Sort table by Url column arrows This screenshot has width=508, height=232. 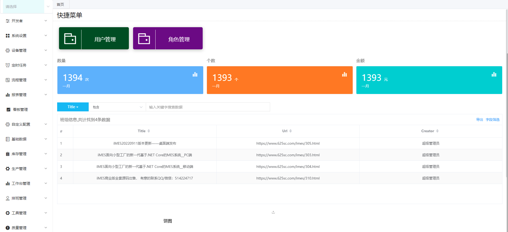click(291, 131)
